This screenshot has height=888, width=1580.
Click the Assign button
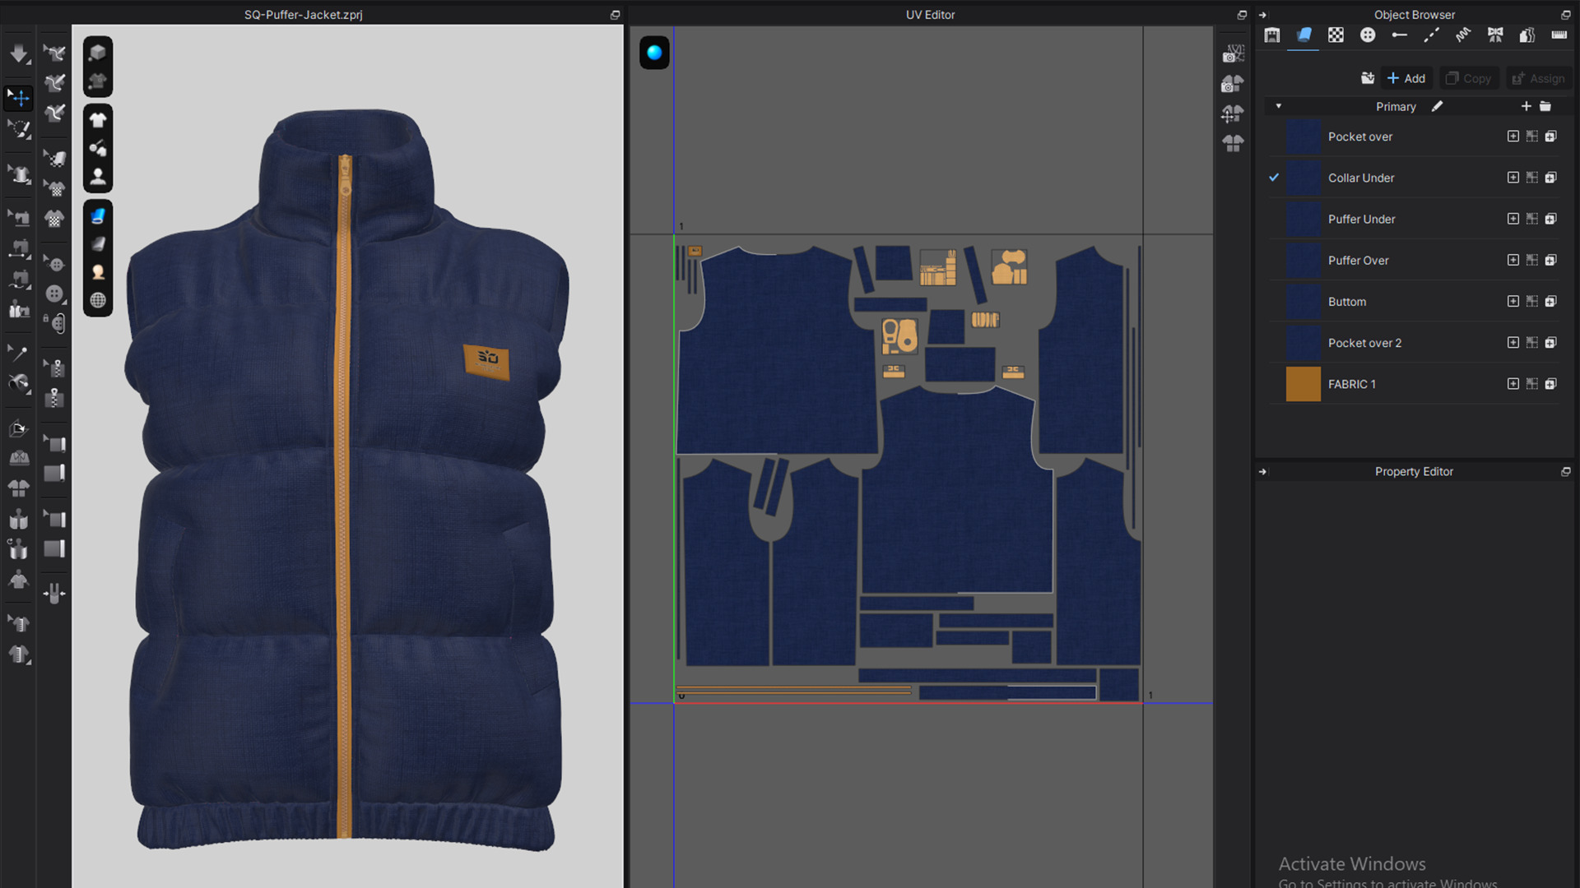click(1539, 78)
